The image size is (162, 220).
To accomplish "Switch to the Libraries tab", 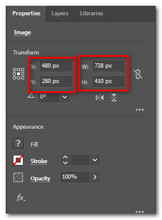I will pos(91,13).
